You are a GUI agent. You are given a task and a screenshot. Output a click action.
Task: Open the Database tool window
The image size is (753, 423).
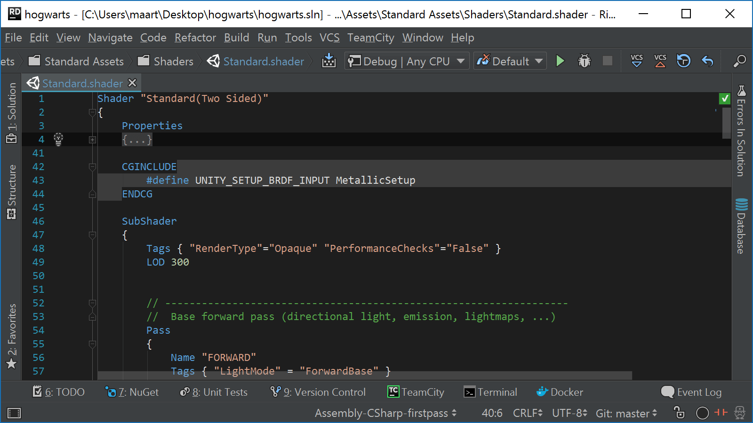coord(741,226)
